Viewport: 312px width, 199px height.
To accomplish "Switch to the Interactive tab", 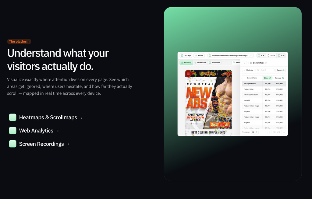I will [200, 63].
